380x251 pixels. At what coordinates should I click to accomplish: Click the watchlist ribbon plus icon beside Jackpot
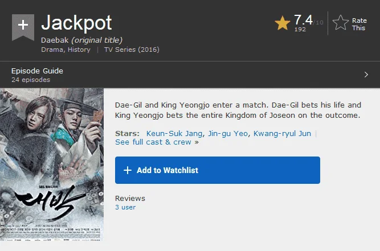click(23, 27)
